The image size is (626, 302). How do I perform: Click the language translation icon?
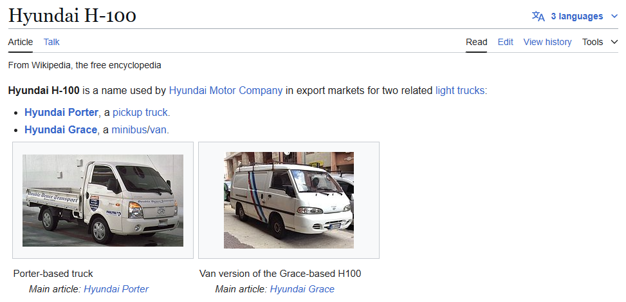[x=538, y=16]
